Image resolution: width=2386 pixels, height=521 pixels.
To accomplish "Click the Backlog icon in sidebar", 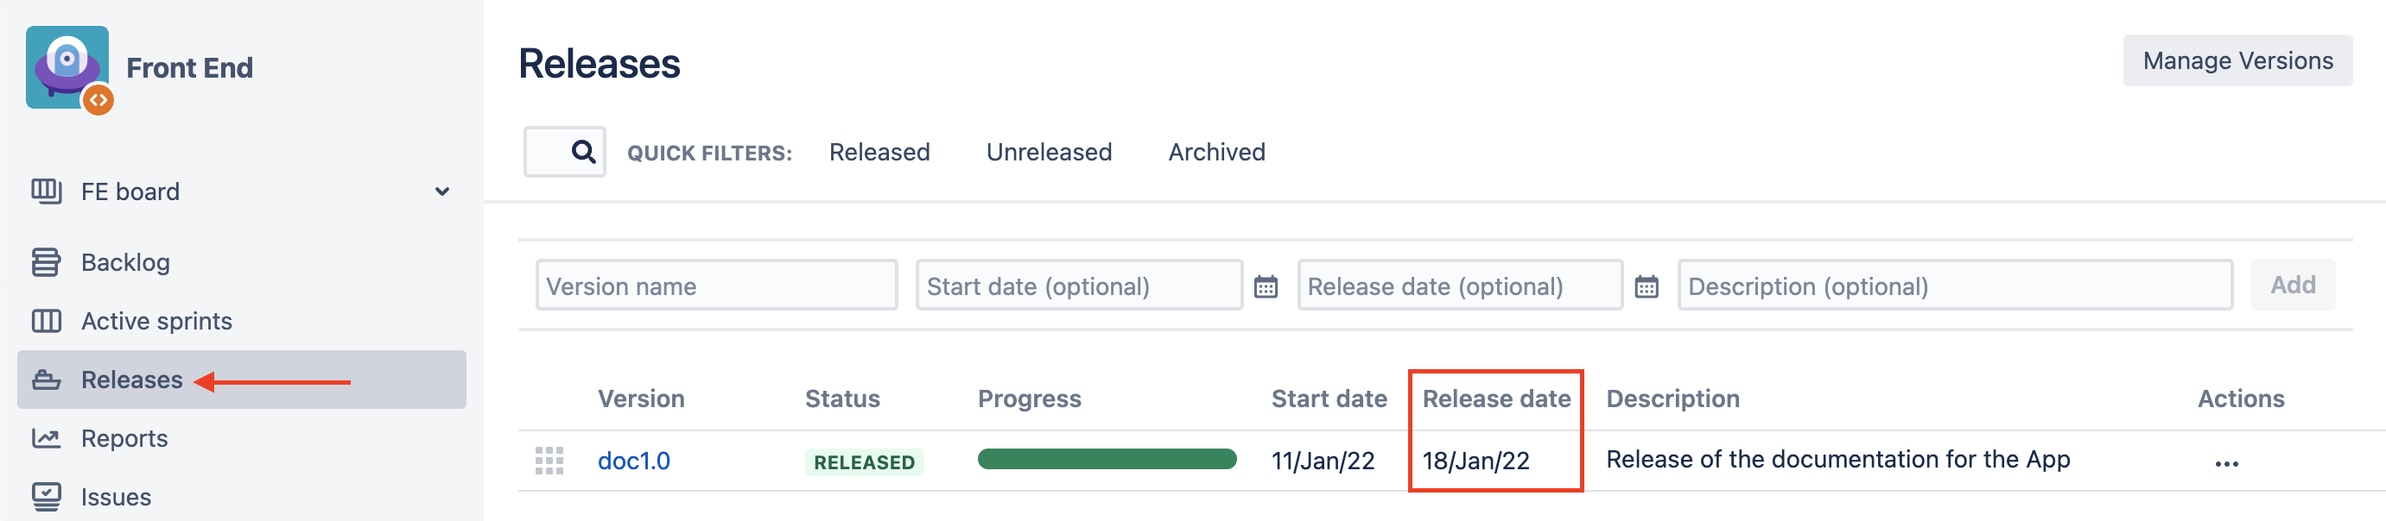I will pos(47,262).
